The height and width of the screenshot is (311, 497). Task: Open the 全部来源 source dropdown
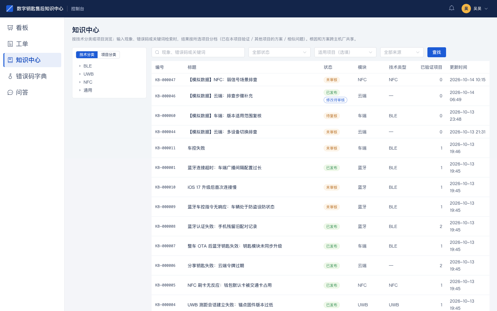pyautogui.click(x=402, y=52)
